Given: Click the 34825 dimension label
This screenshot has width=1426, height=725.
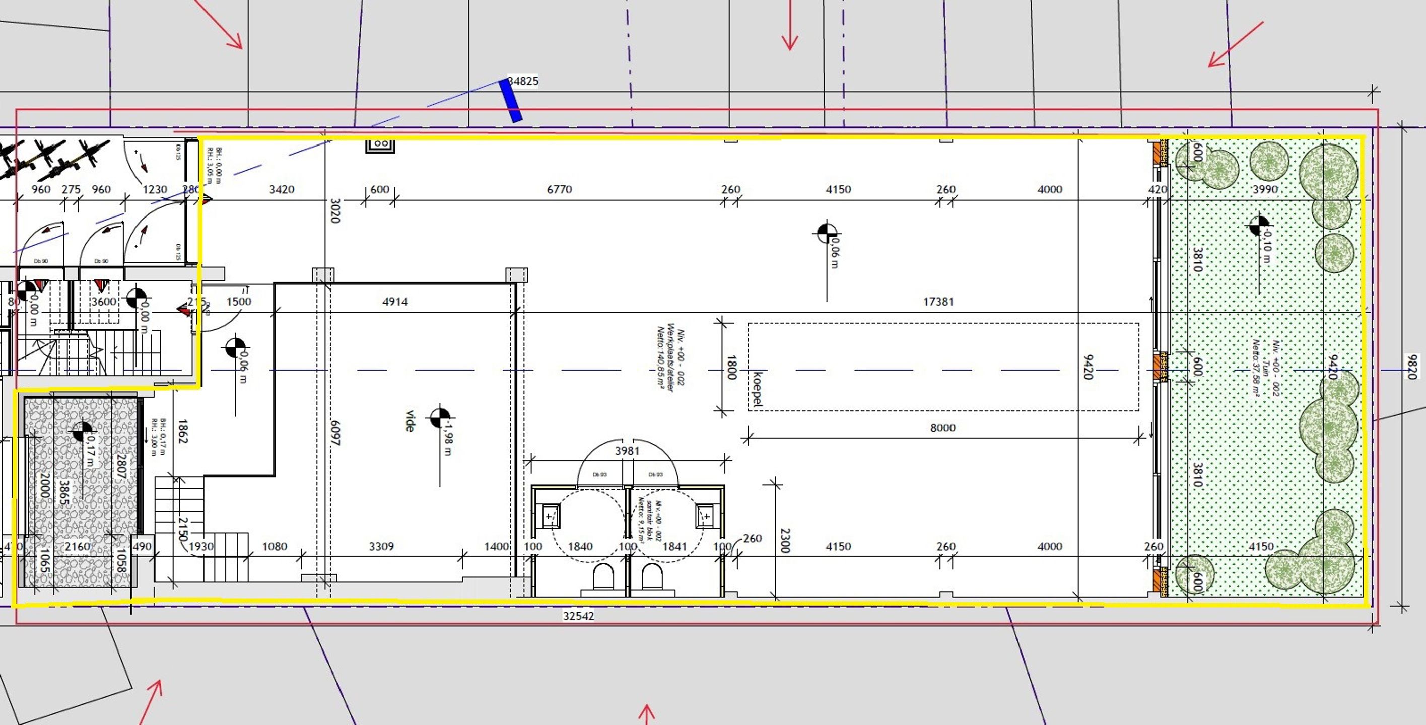Looking at the screenshot, I should click(524, 81).
